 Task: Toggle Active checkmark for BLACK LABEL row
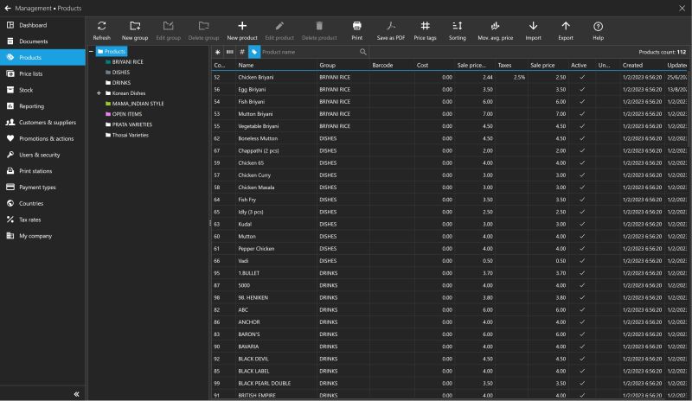click(581, 370)
